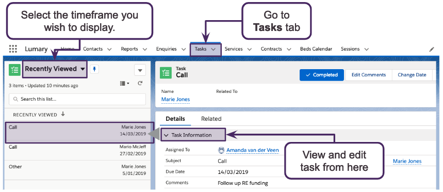Open the App Launcher dots grid
The height and width of the screenshot is (192, 443).
(13, 49)
